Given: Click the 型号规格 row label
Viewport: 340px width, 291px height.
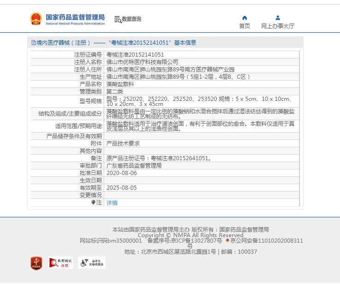Looking at the screenshot, I should 91,101.
